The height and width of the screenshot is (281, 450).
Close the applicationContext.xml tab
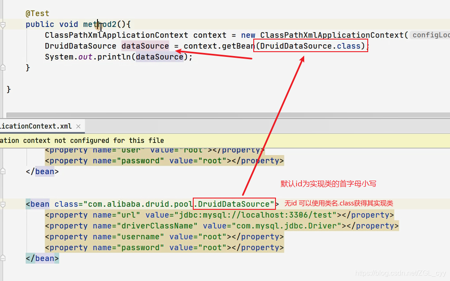tap(78, 126)
